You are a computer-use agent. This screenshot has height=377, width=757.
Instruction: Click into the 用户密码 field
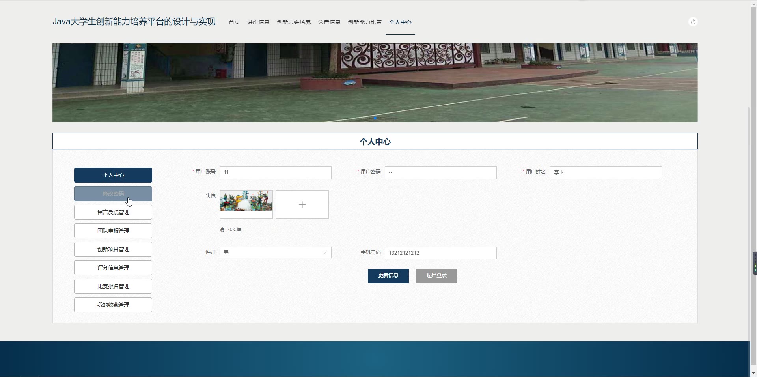(440, 172)
